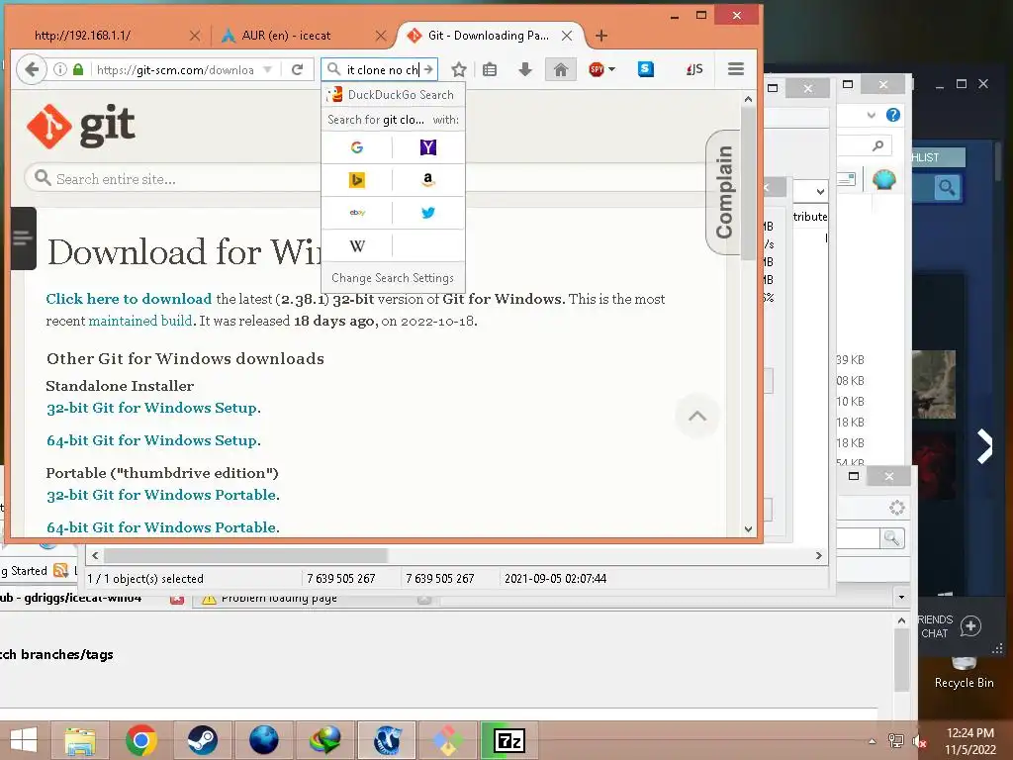The image size is (1013, 760).
Task: Click the green padlock security icon
Action: tap(78, 69)
